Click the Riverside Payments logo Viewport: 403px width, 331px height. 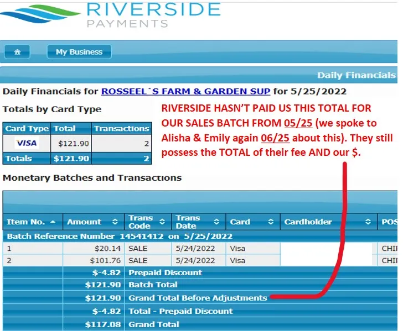pyautogui.click(x=111, y=15)
